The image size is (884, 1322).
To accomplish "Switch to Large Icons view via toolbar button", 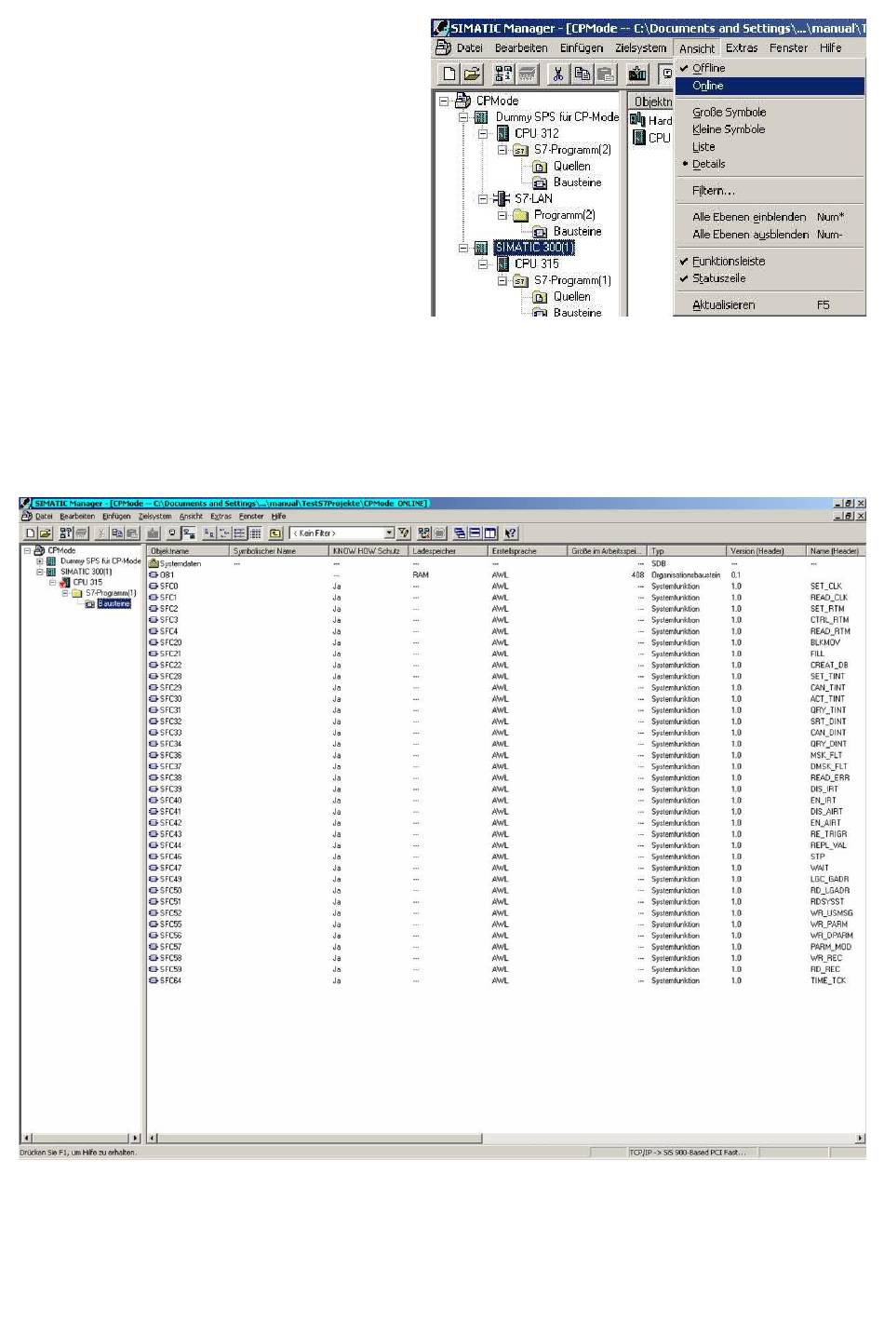I will pos(209,533).
